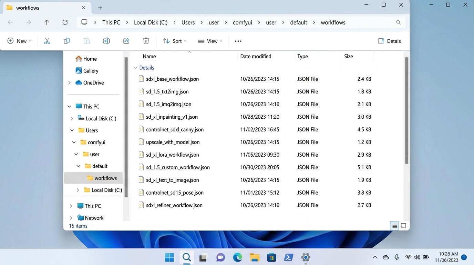Toggle the Details pane button
Viewport: 474px width, 265px height.
pos(389,41)
